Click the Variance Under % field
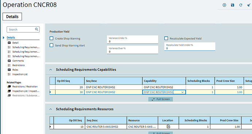Image resolution: width=252 pixels, height=134 pixels. (133, 39)
